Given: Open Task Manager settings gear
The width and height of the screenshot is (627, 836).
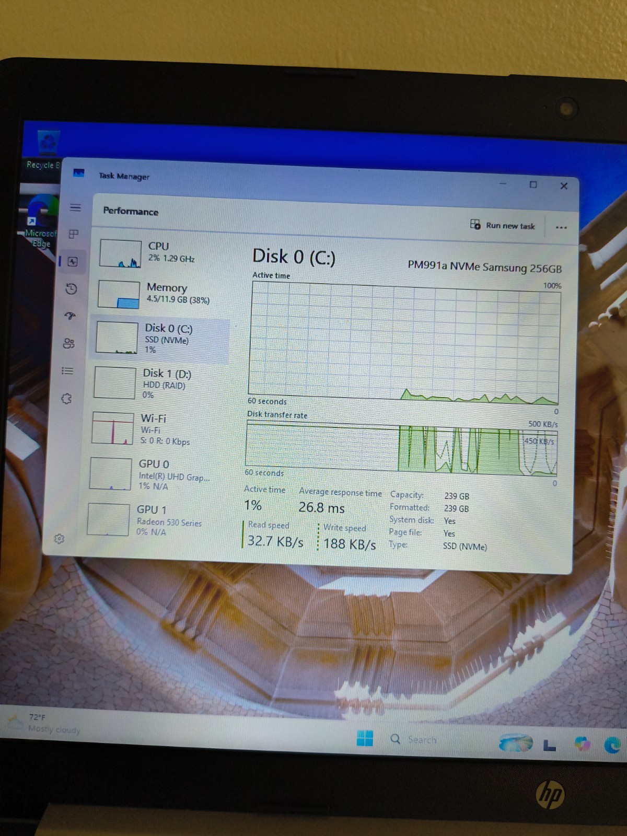Looking at the screenshot, I should click(59, 539).
